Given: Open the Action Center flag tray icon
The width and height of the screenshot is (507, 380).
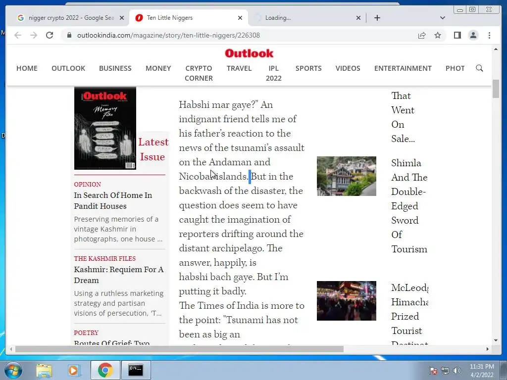Looking at the screenshot, I should point(433,371).
